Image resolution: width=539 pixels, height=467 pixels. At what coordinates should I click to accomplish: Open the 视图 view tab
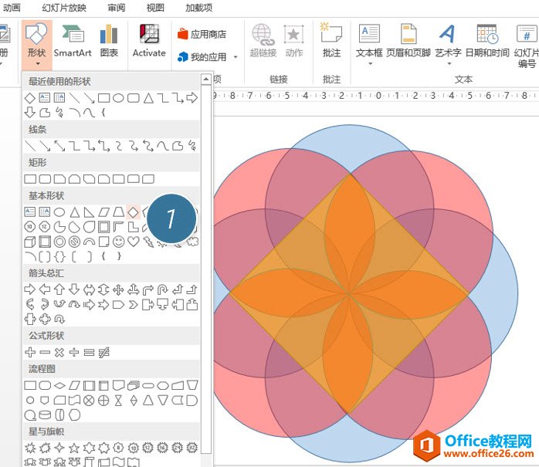[x=155, y=8]
